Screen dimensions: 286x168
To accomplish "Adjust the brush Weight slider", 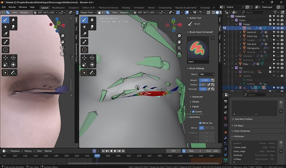I will coord(205,80).
